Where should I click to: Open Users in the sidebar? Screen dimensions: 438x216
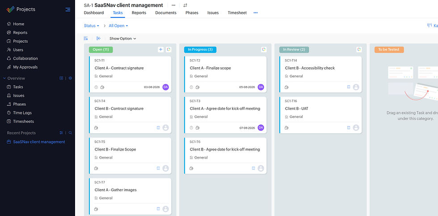[x=18, y=50]
